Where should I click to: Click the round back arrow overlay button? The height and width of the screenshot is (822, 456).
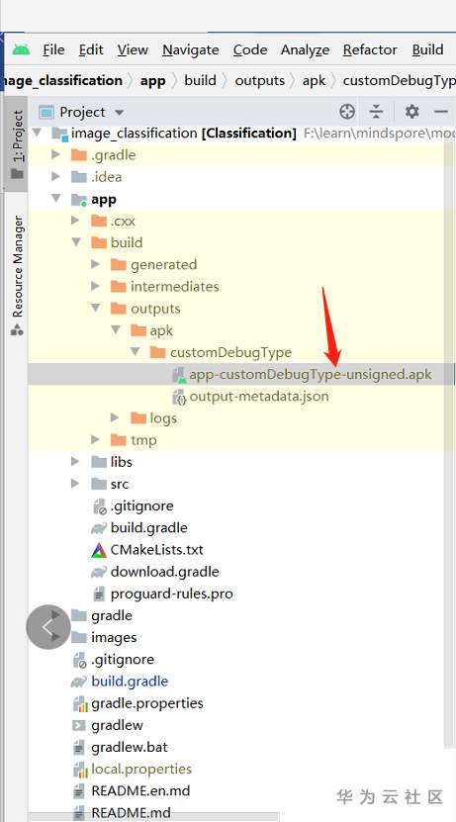tap(48, 627)
